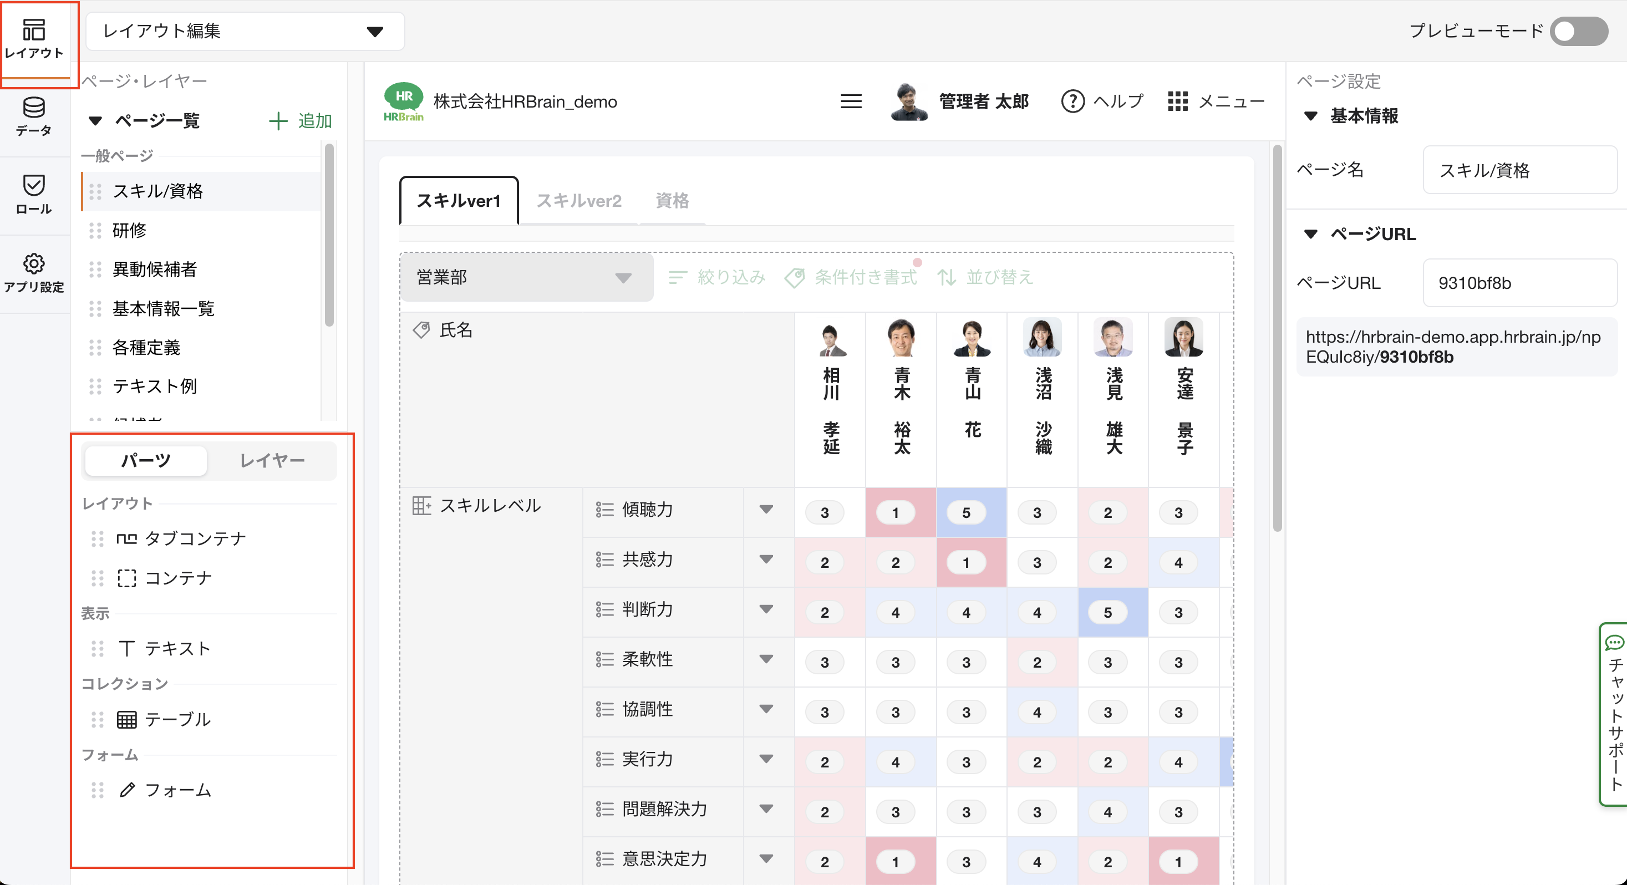Open the レイアウト編集 dropdown
The image size is (1627, 885).
[x=245, y=32]
